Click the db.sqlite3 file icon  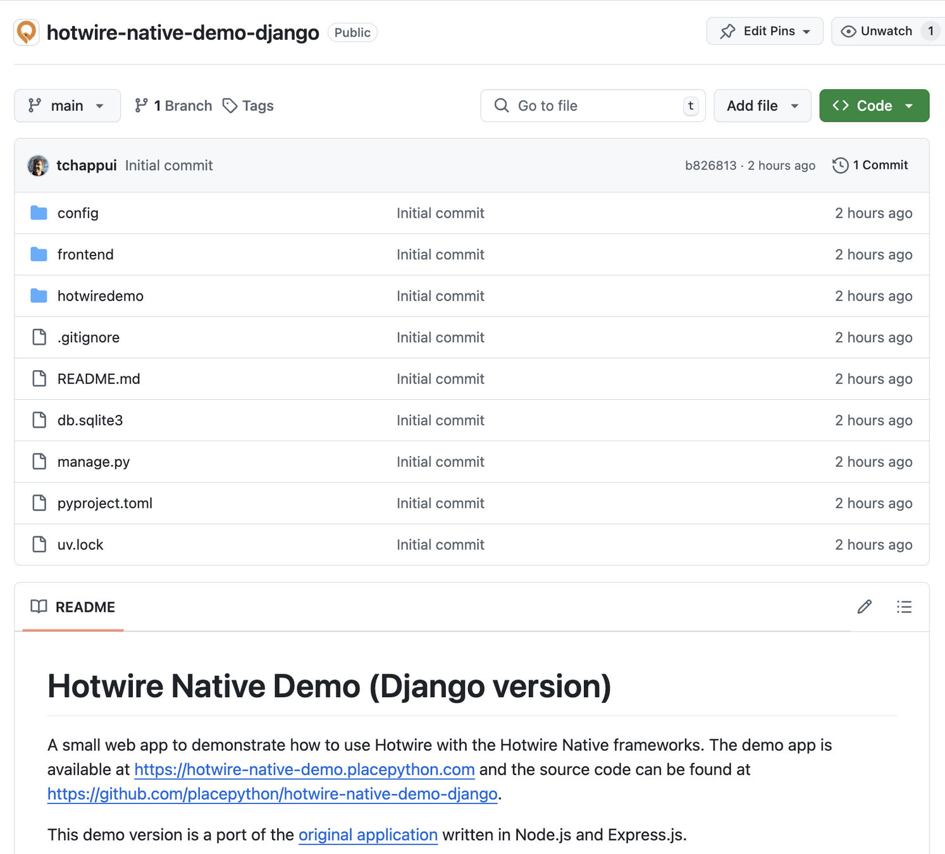click(x=39, y=420)
